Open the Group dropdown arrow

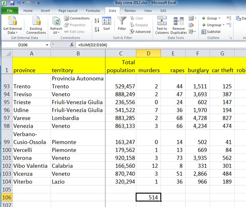click(x=220, y=18)
